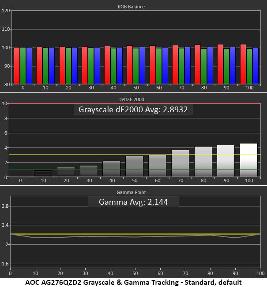Click the DeltaE bar at 30
Viewport: 267px width, 287px height.
pos(89,171)
